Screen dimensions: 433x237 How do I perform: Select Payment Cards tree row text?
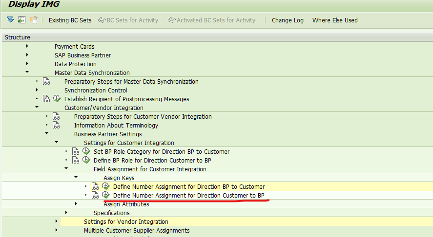(x=74, y=47)
